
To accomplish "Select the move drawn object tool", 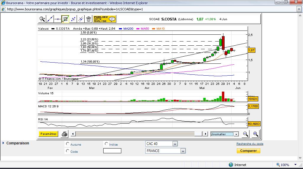I will pos(73,19).
